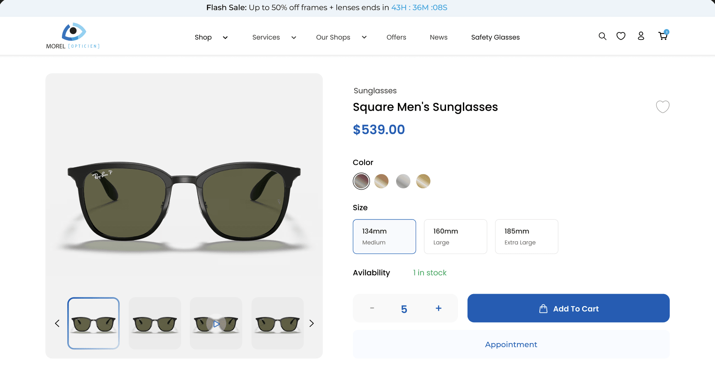The width and height of the screenshot is (715, 387).
Task: Click the Morel Opticien logo
Action: (73, 36)
